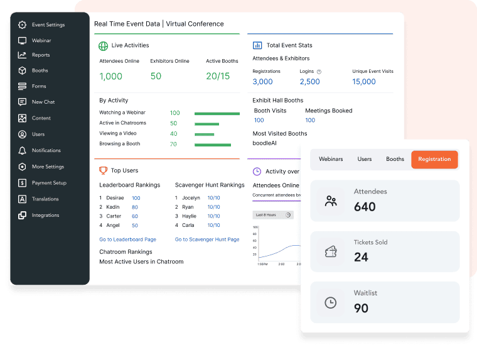Click the New Chat bubble icon
The image size is (477, 352).
click(22, 102)
